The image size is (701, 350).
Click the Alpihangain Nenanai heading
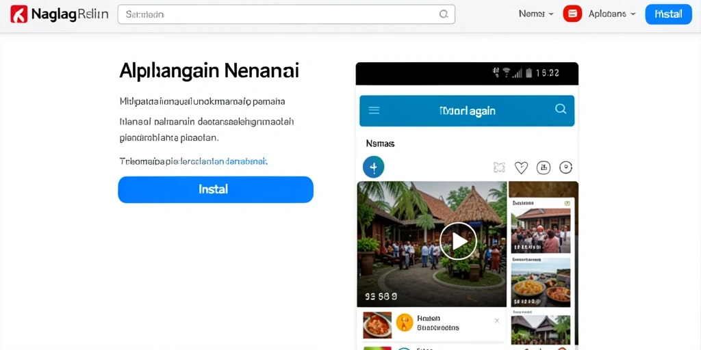[209, 71]
